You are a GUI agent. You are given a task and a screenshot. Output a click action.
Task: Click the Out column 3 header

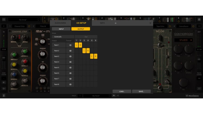84,41
